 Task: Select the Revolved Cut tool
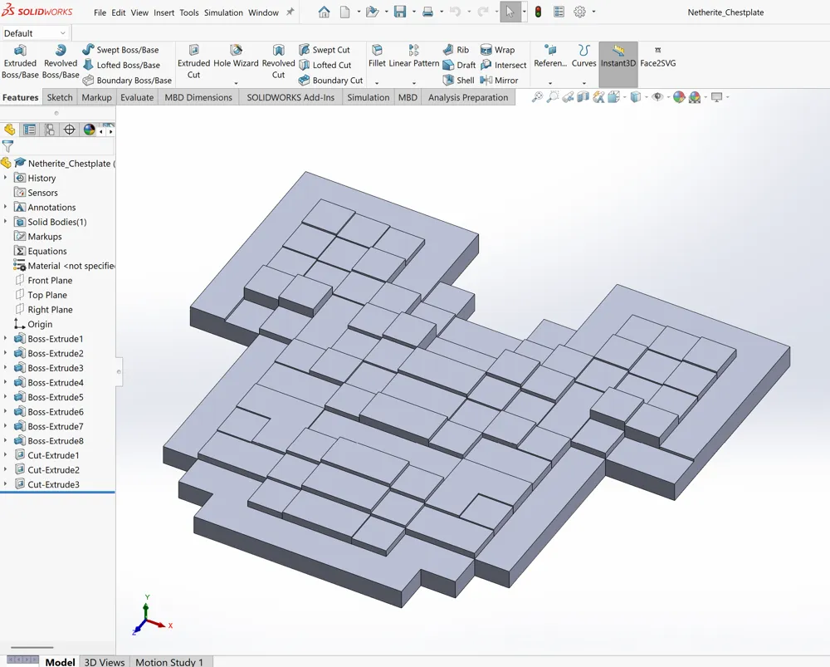278,62
